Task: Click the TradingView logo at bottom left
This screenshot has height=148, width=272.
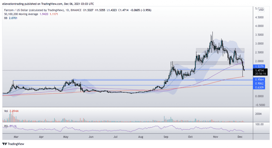Action: coord(13,144)
